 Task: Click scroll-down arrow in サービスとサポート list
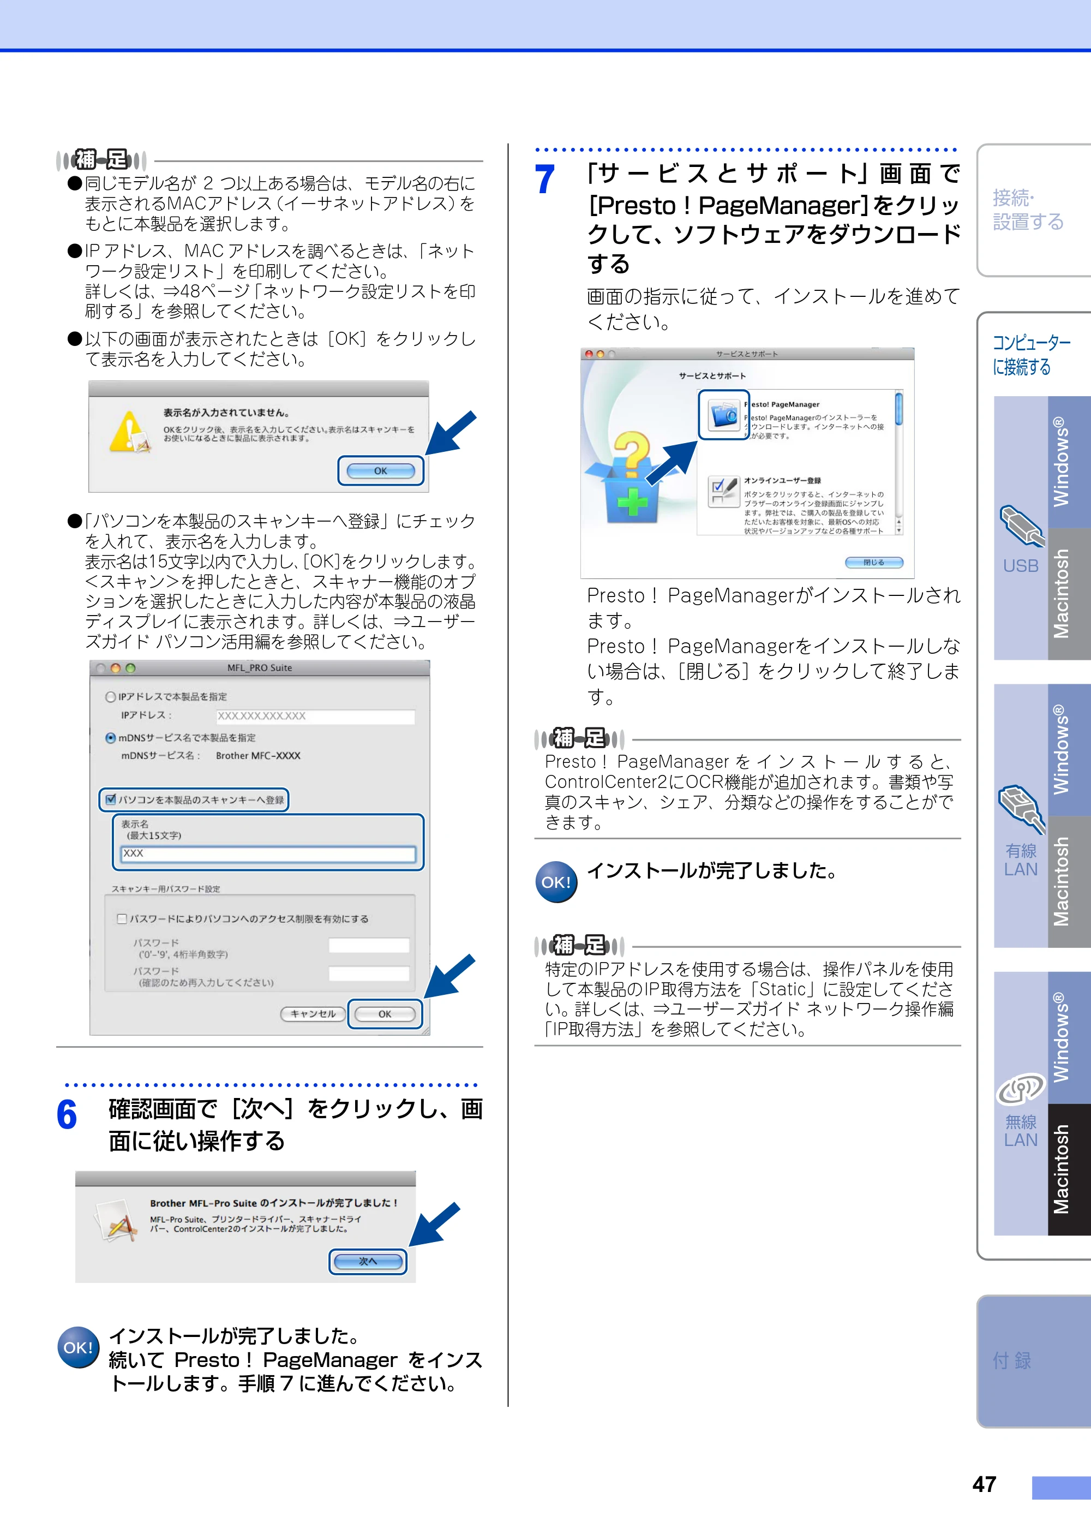[x=899, y=530]
